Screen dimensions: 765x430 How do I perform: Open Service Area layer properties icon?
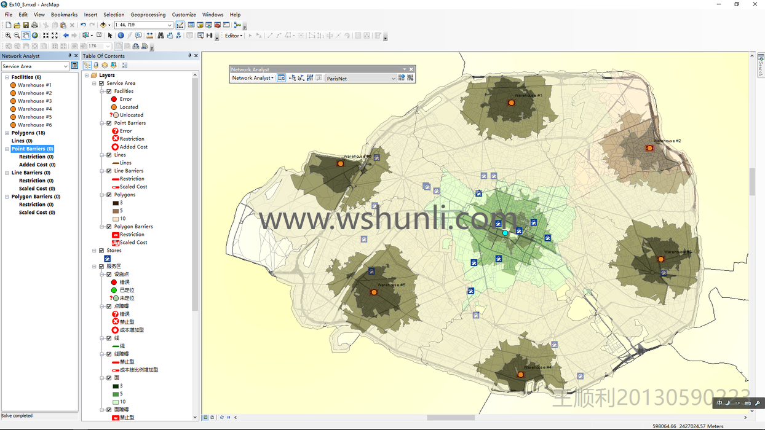click(x=75, y=66)
